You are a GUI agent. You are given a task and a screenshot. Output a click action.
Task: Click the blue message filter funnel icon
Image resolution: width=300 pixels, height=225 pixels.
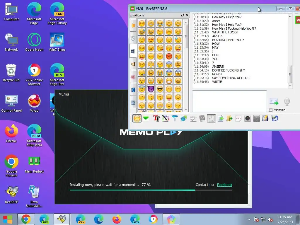point(175,118)
